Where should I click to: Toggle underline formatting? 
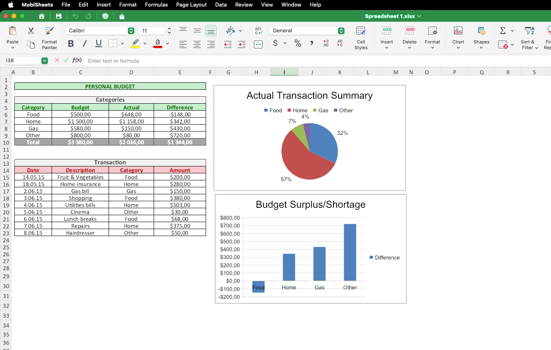(98, 43)
